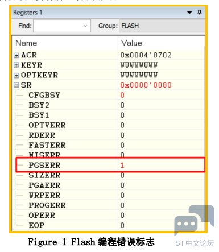This screenshot has height=252, width=219.
Task: Click the Registers 1 title tab
Action: [28, 13]
